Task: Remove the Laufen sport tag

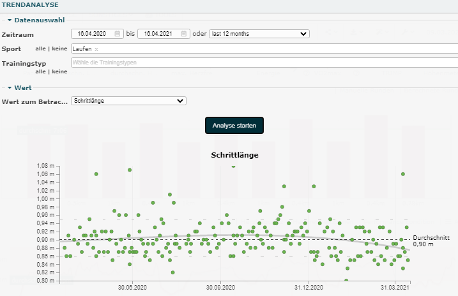Action: (96, 49)
